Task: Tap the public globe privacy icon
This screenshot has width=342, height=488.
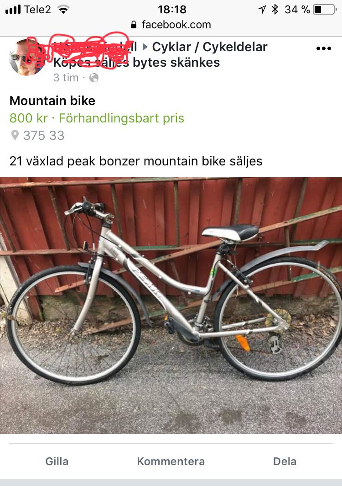Action: point(94,78)
